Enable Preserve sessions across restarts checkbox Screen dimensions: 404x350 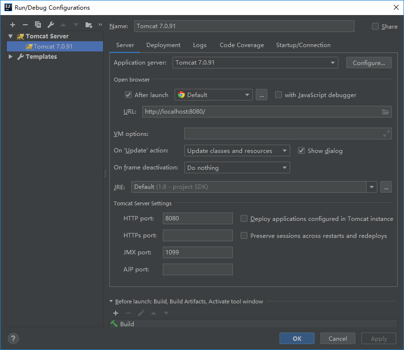(244, 235)
